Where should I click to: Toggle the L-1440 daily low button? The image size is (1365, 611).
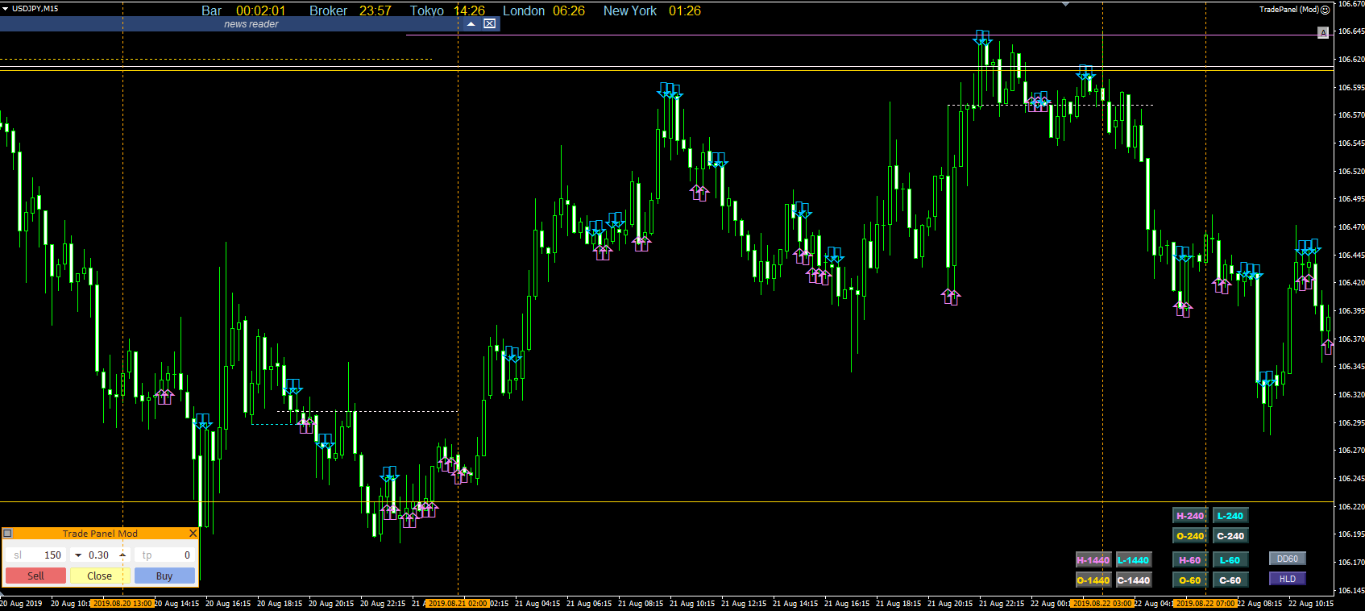(1133, 560)
